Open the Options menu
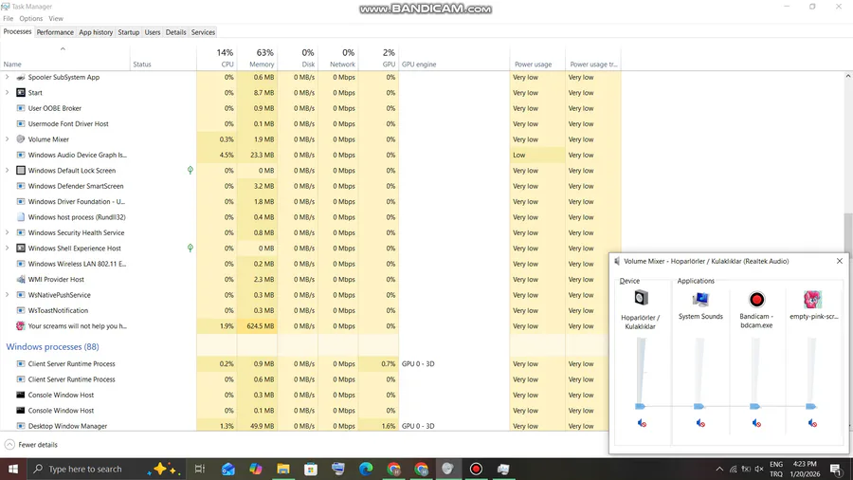Screen dimensions: 853x480 31,19
